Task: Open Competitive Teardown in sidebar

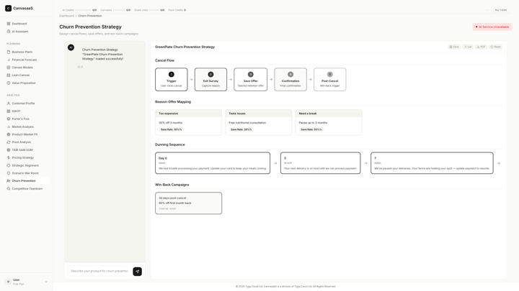Action: (27, 189)
